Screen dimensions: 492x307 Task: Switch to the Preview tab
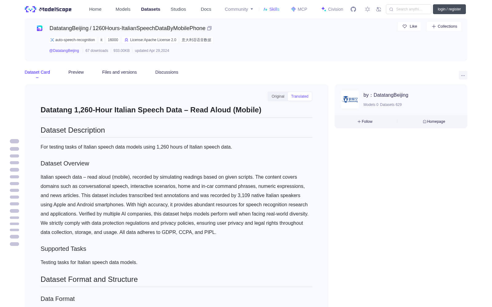76,72
